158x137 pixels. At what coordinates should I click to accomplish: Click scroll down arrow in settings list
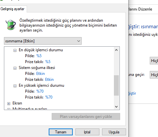116,106
